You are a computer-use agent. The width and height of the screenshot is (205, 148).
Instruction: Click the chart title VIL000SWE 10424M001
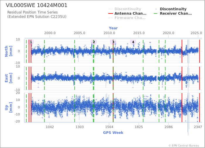(x=37, y=5)
